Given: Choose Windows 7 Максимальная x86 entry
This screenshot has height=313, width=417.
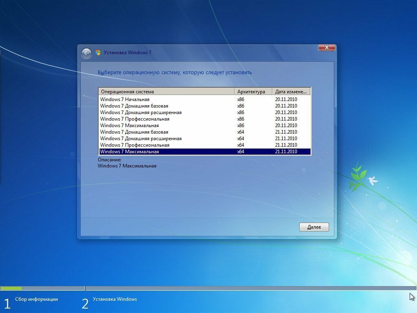Looking at the screenshot, I should coord(129,126).
